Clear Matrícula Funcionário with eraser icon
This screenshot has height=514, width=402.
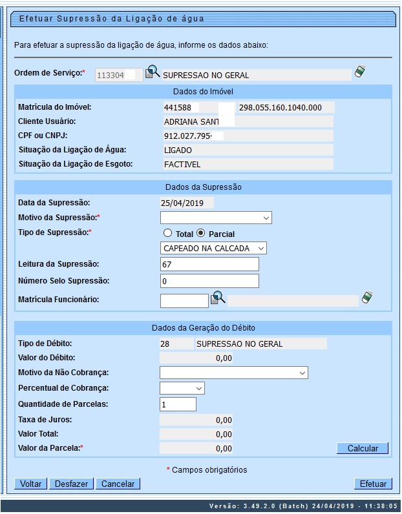(x=367, y=297)
